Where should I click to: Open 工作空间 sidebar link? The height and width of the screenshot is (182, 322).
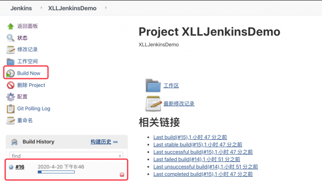[x=27, y=61]
